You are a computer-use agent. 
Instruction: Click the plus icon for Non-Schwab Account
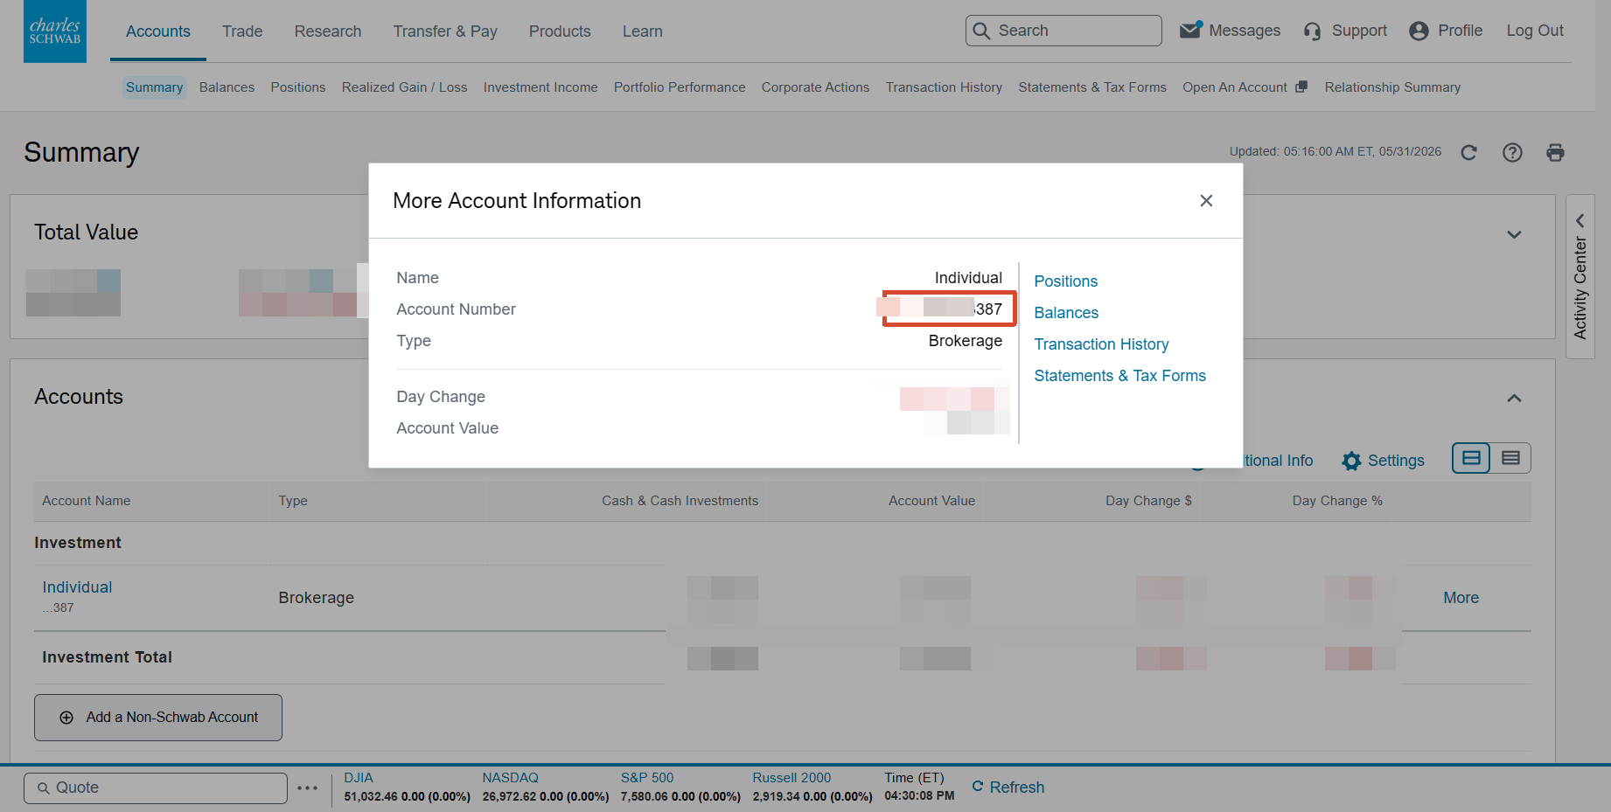(x=66, y=718)
